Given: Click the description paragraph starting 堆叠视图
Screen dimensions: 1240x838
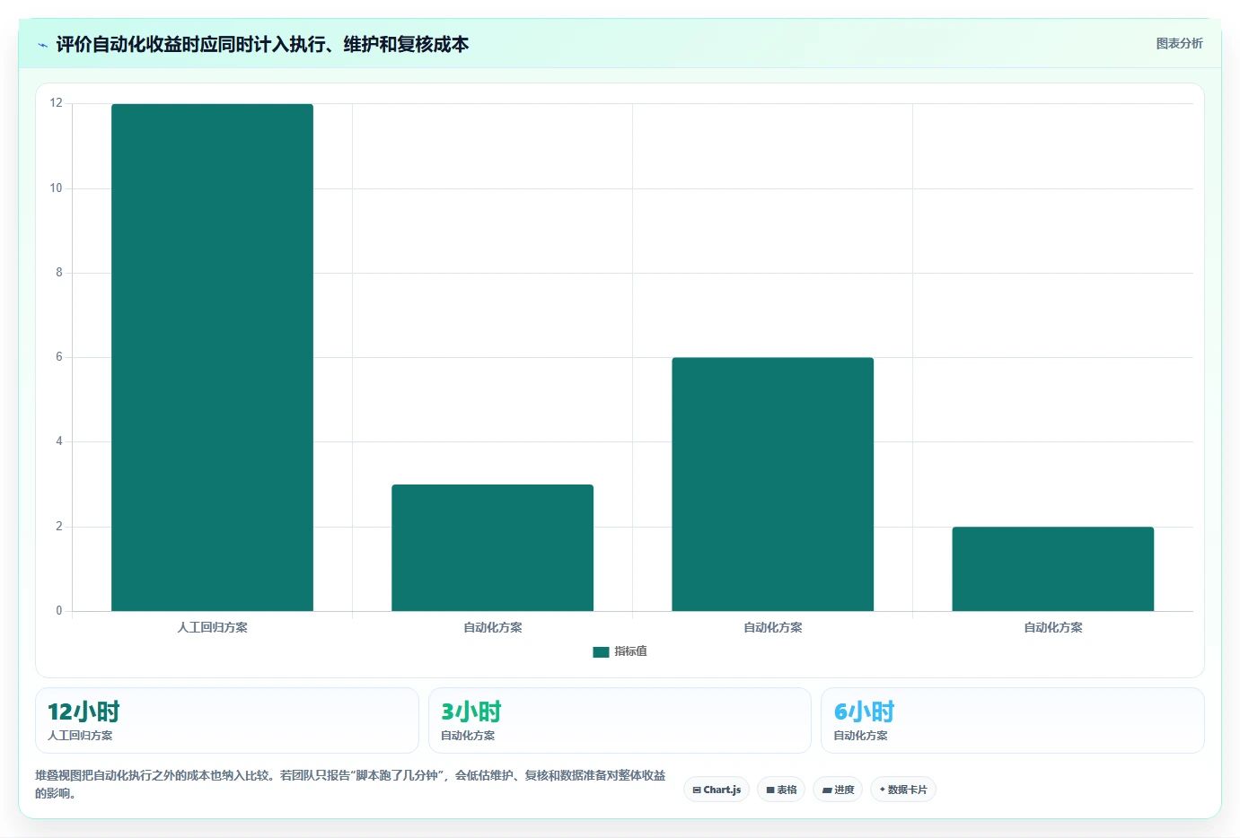Looking at the screenshot, I should pos(350,784).
